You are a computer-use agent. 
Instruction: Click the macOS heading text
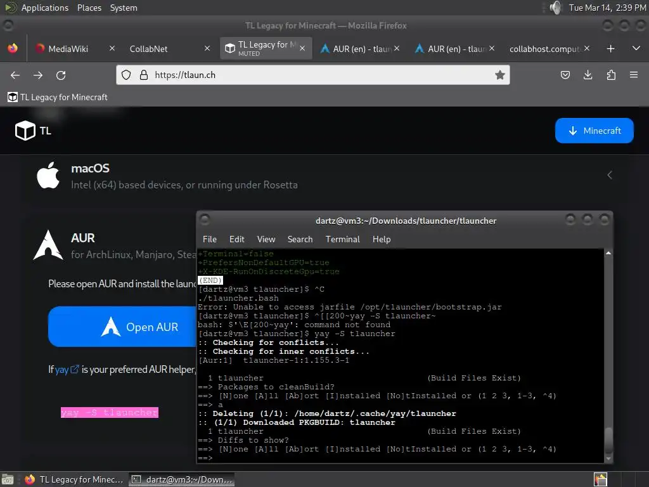tap(90, 169)
